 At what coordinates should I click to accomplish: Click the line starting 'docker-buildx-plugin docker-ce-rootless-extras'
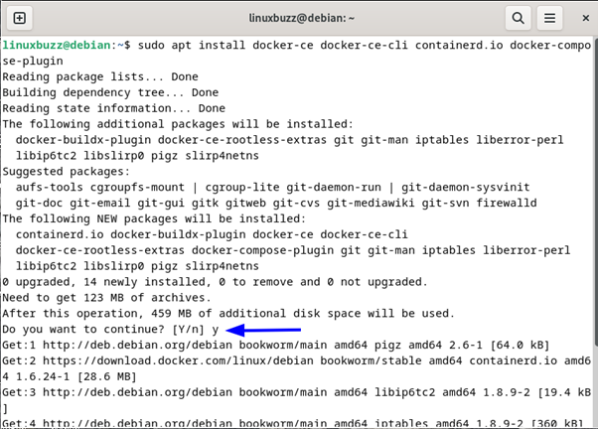tap(289, 140)
